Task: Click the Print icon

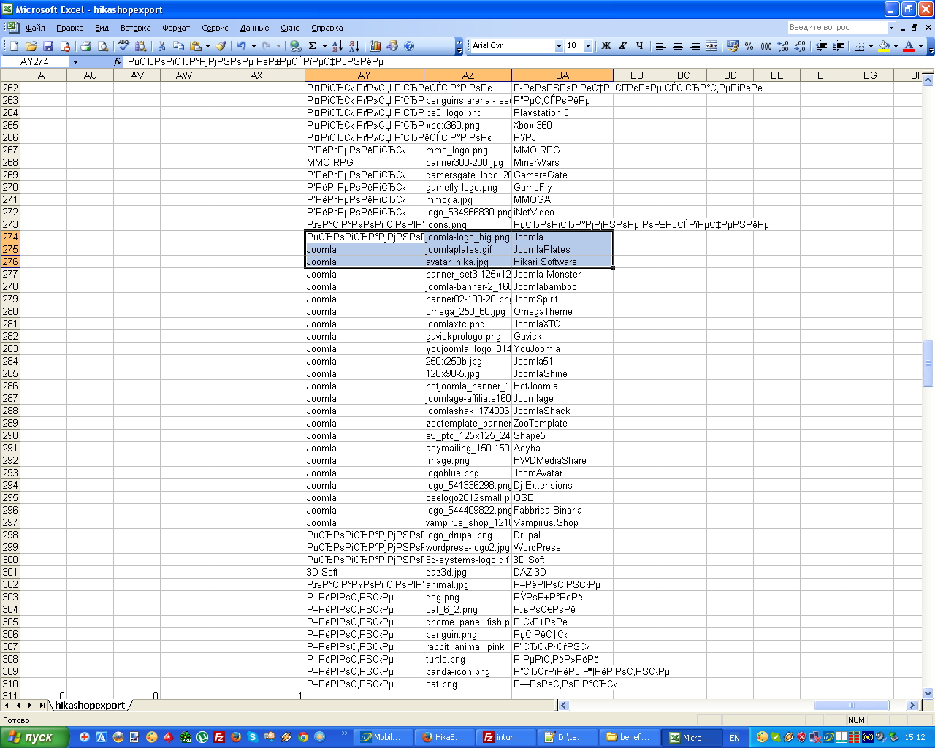Action: (x=85, y=46)
